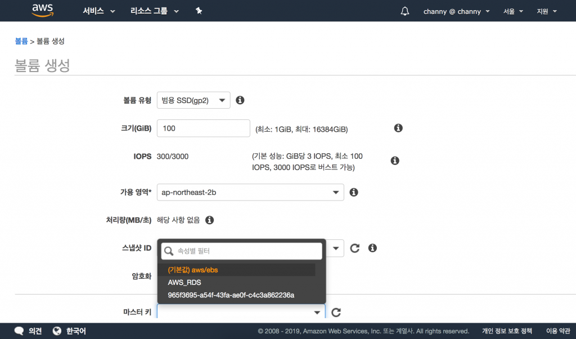This screenshot has width=576, height=339.
Task: Show info icon for size (GiB)
Action: (398, 128)
